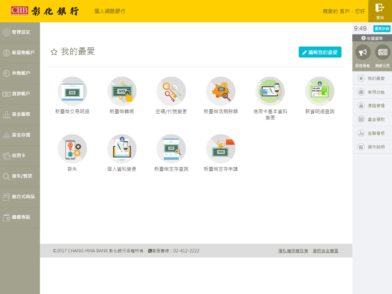Viewport: 392px width, 294px height.
Task: Open the 掛失 phone icon
Action: click(72, 149)
